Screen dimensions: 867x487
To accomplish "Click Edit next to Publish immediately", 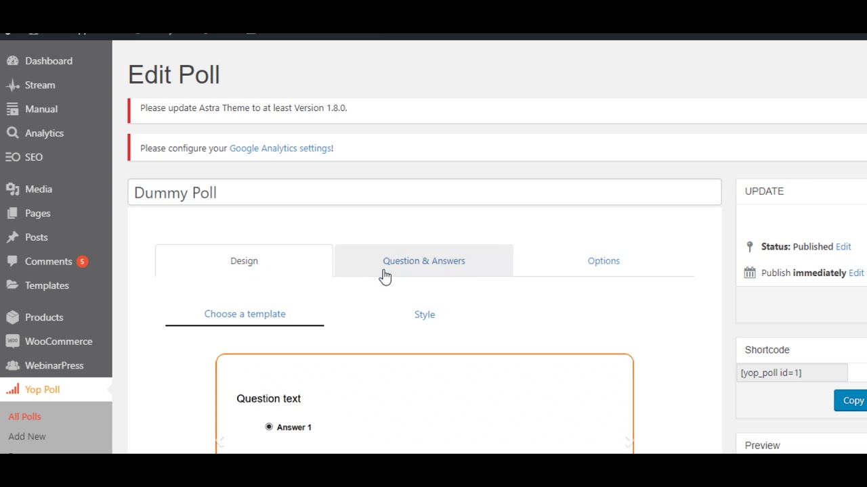I will pyautogui.click(x=856, y=273).
